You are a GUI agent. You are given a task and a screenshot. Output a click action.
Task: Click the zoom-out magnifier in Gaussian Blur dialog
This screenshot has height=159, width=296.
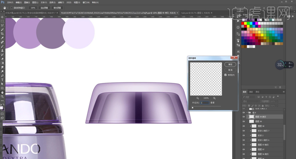coord(198,98)
